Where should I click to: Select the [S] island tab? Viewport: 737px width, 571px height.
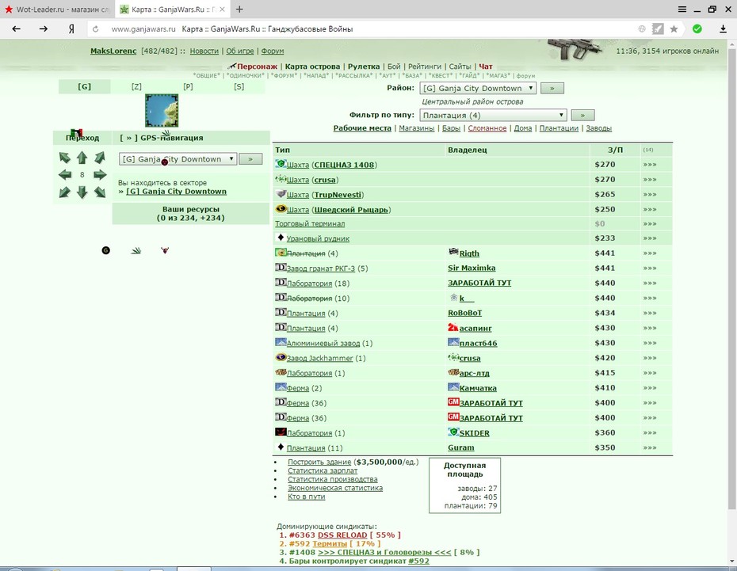coord(239,86)
